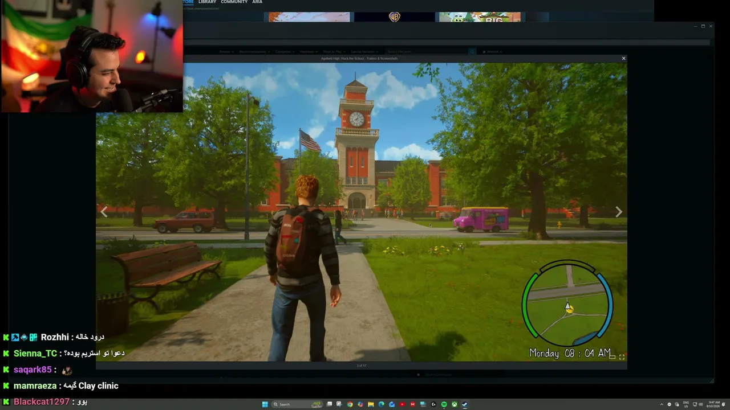This screenshot has width=730, height=410.
Task: Close the Trailers & Screenshots viewer
Action: (x=623, y=58)
